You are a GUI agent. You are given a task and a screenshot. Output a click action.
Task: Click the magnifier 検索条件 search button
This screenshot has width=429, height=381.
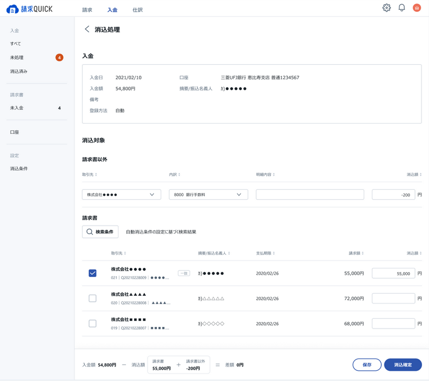pos(100,232)
